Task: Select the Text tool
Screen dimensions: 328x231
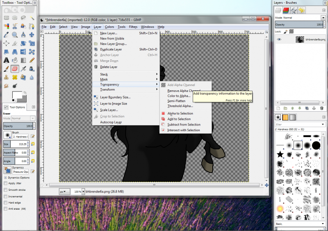Action: coord(7,60)
